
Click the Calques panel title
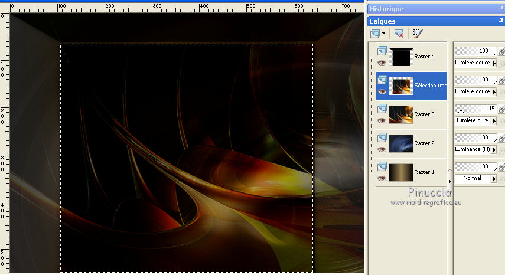coord(383,21)
